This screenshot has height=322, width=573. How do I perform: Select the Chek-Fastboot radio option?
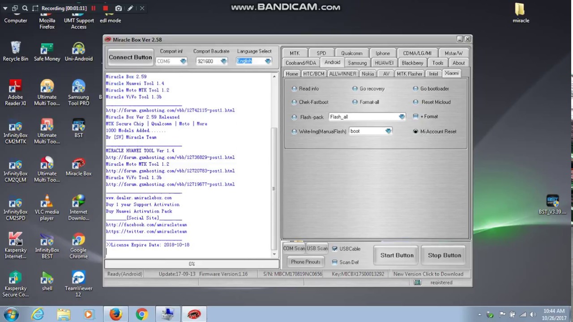pyautogui.click(x=294, y=102)
